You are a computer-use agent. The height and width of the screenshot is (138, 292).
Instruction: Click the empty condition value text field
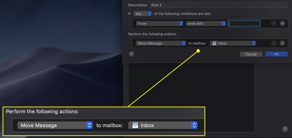pyautogui.click(x=244, y=24)
